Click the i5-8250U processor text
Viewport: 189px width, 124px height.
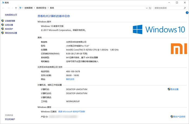[92, 50]
